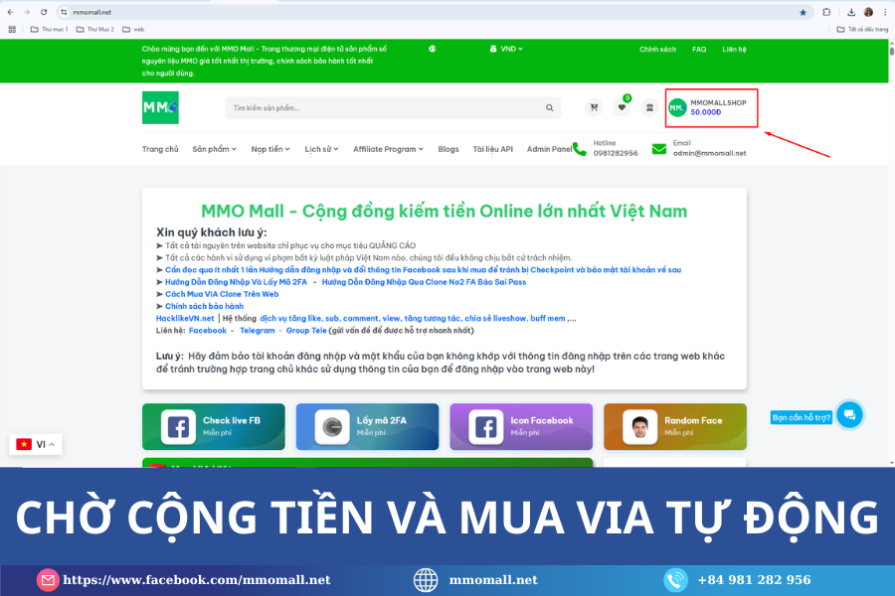
Task: Expand the Affiliate Program dropdown
Action: (x=388, y=149)
